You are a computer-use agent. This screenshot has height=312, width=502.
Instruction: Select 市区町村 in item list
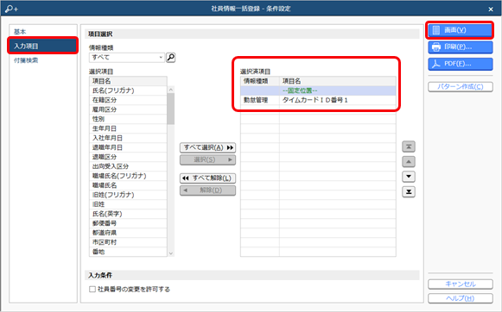pos(128,242)
